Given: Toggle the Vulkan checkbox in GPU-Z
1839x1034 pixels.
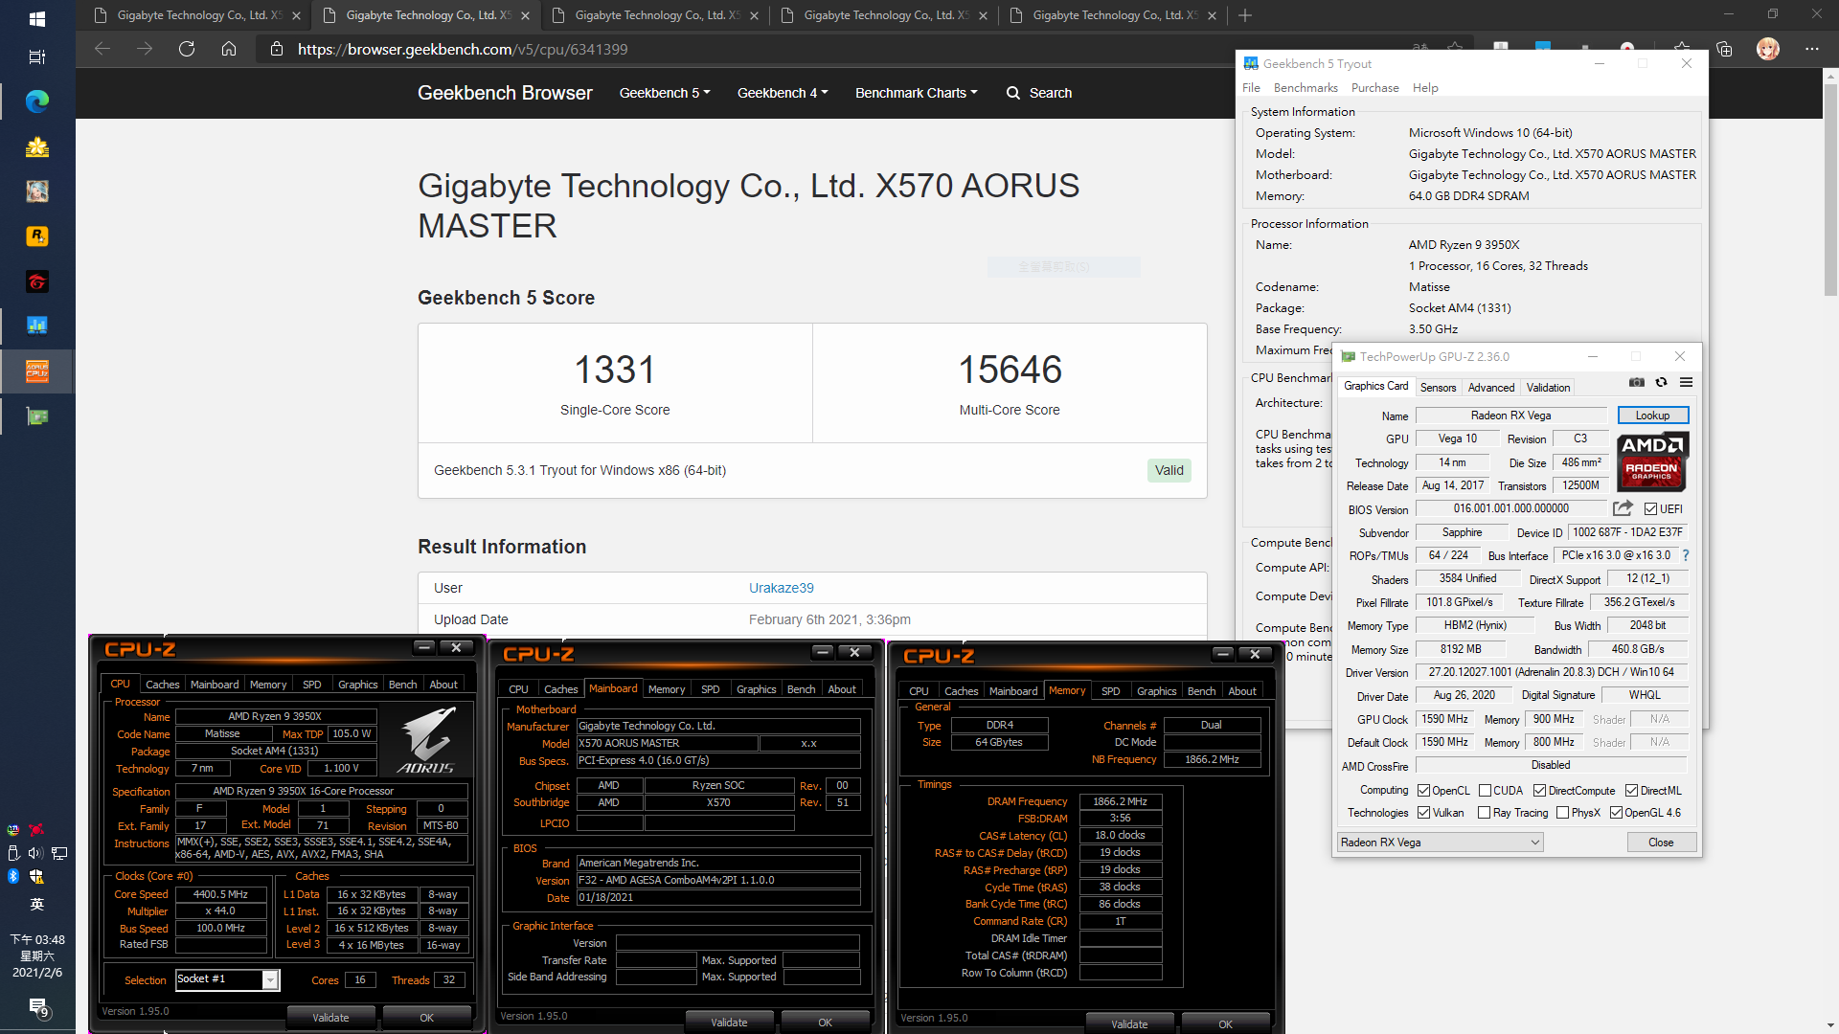Looking at the screenshot, I should (x=1424, y=813).
